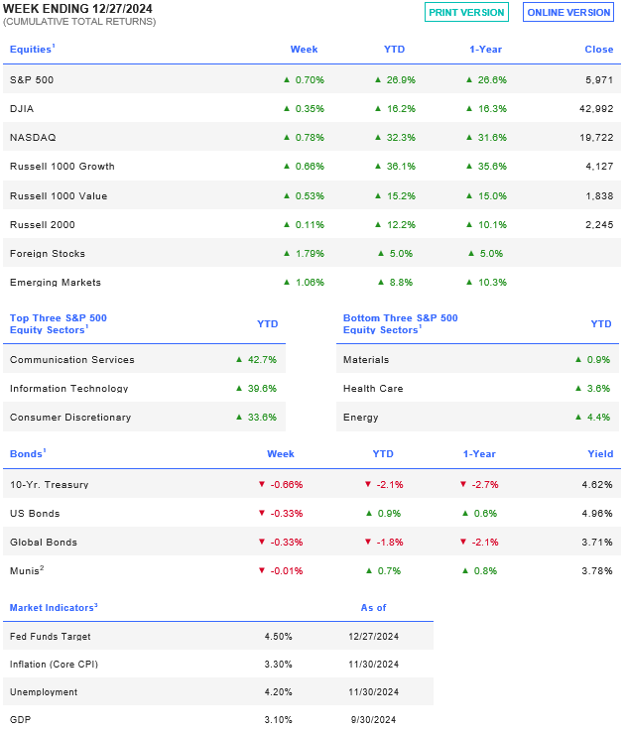The height and width of the screenshot is (731, 627).
Task: Click Communication Services YTD 42.7%
Action: coord(262,360)
